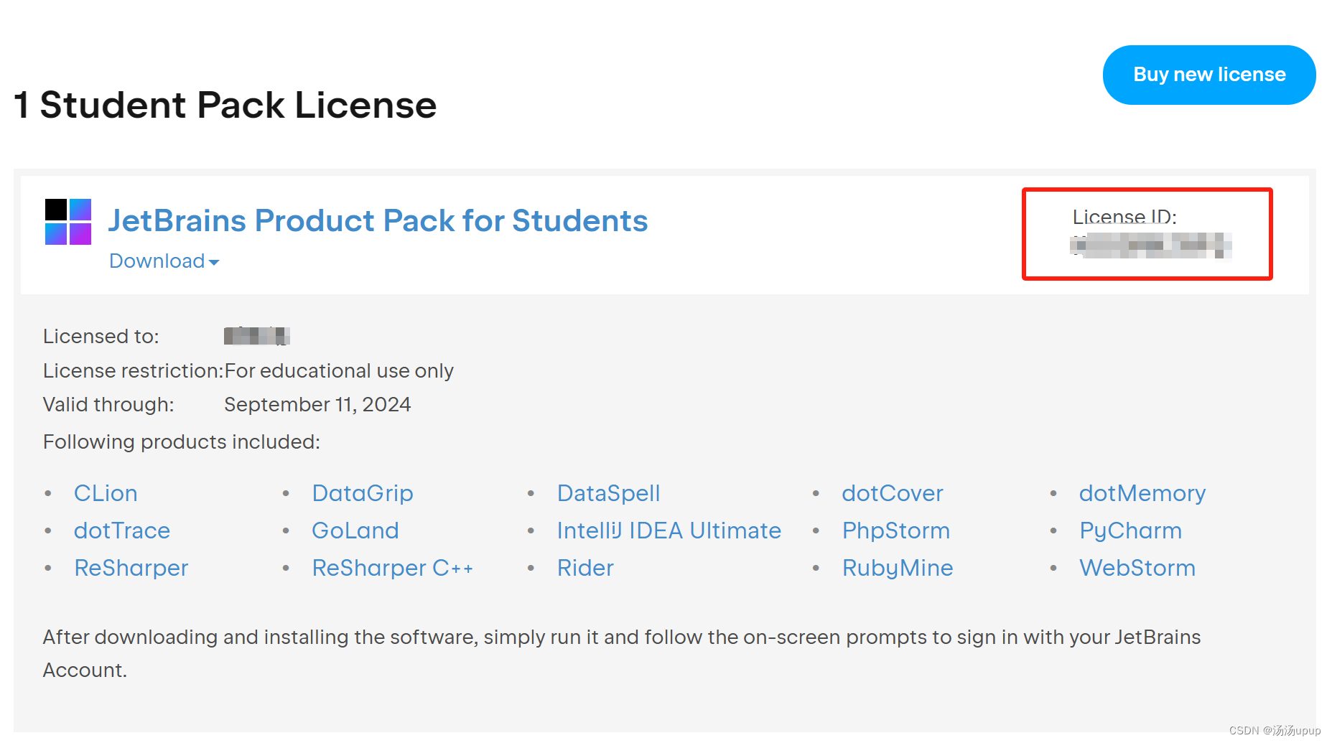
Task: Open the JetBrains Product Pack for Students link
Action: (x=378, y=221)
